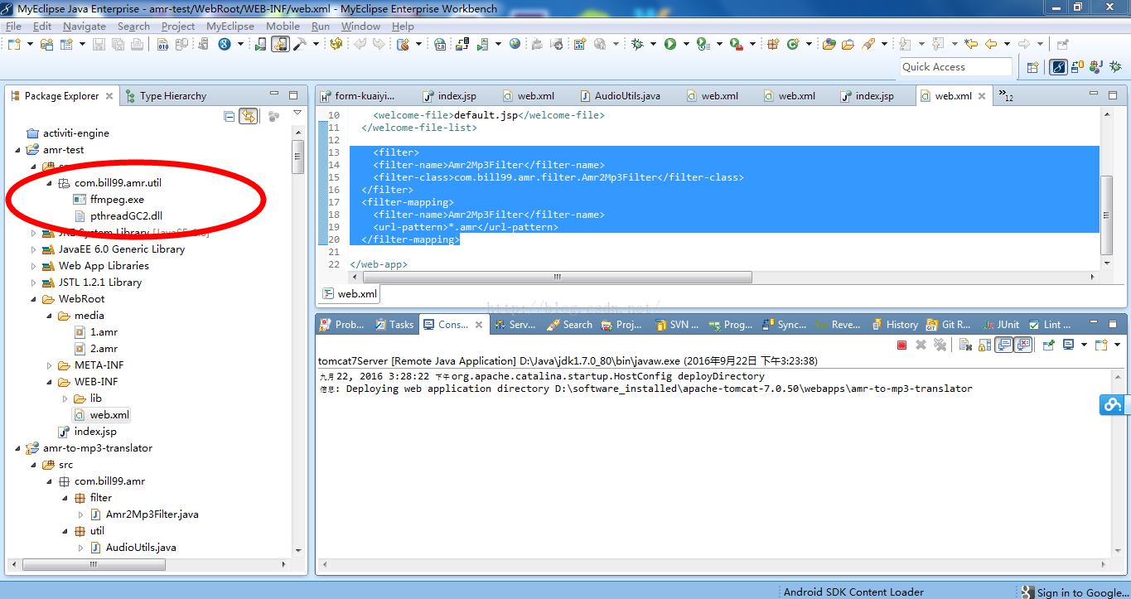Select 1.amr file in media folder
Screen dimensions: 1131x599
[x=96, y=332]
